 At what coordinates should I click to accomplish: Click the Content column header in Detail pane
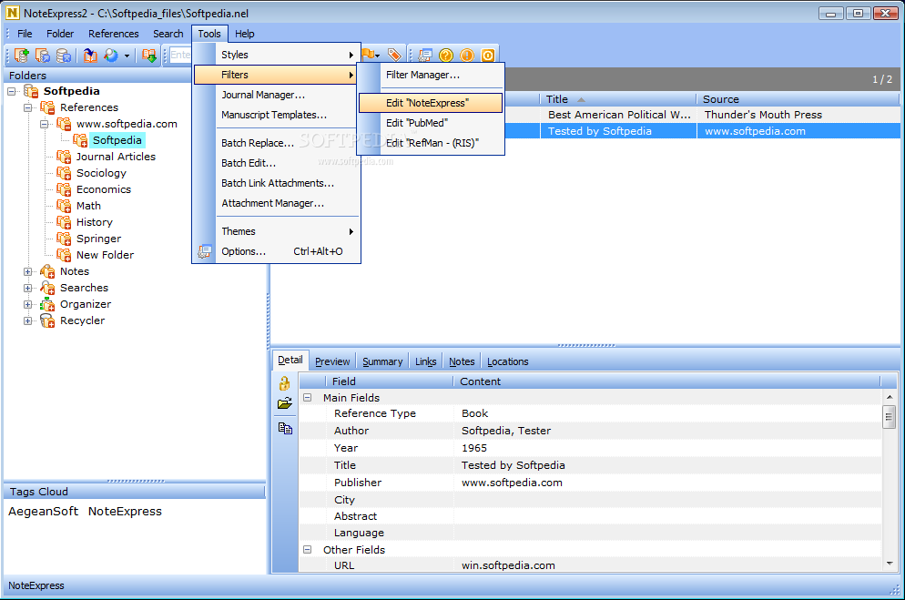[666, 381]
